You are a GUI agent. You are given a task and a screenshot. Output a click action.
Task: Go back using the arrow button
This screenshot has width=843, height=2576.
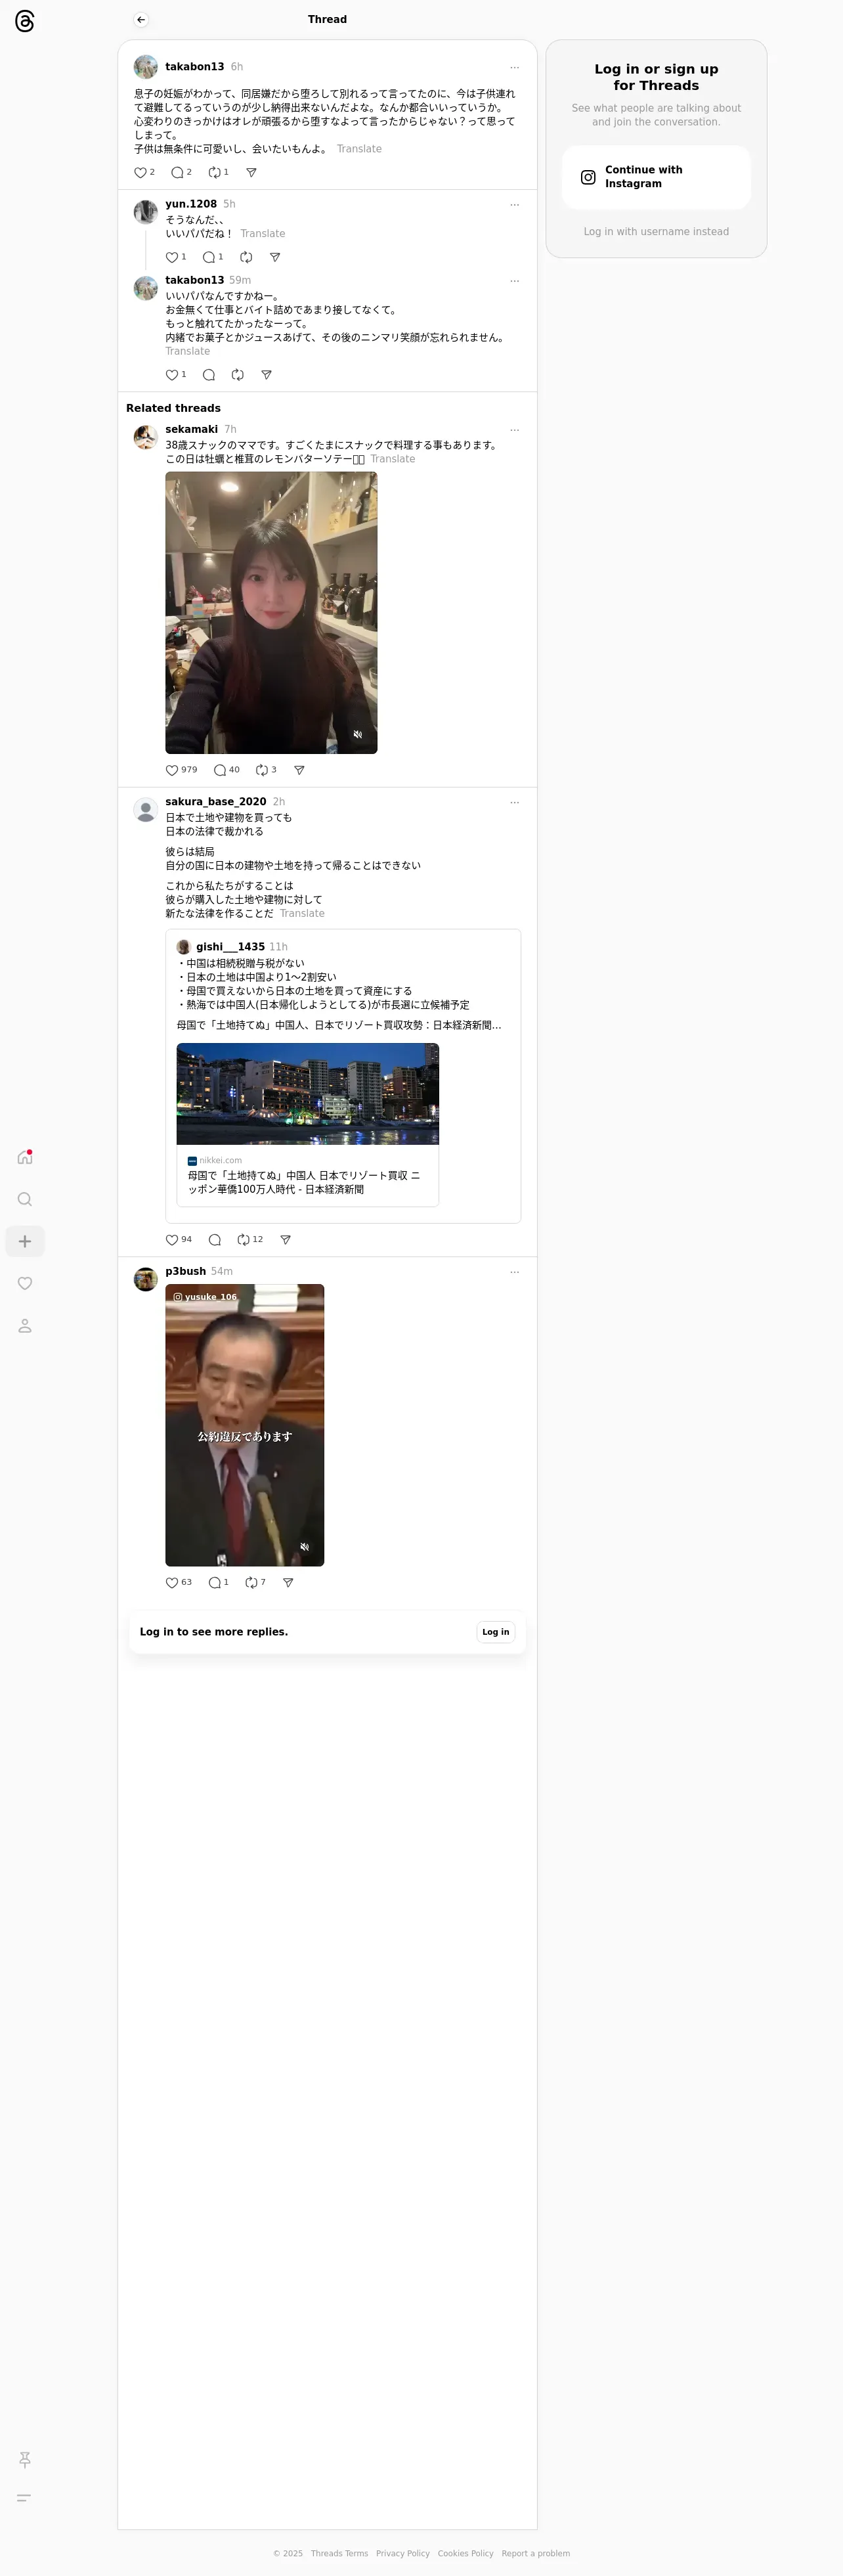[x=141, y=19]
